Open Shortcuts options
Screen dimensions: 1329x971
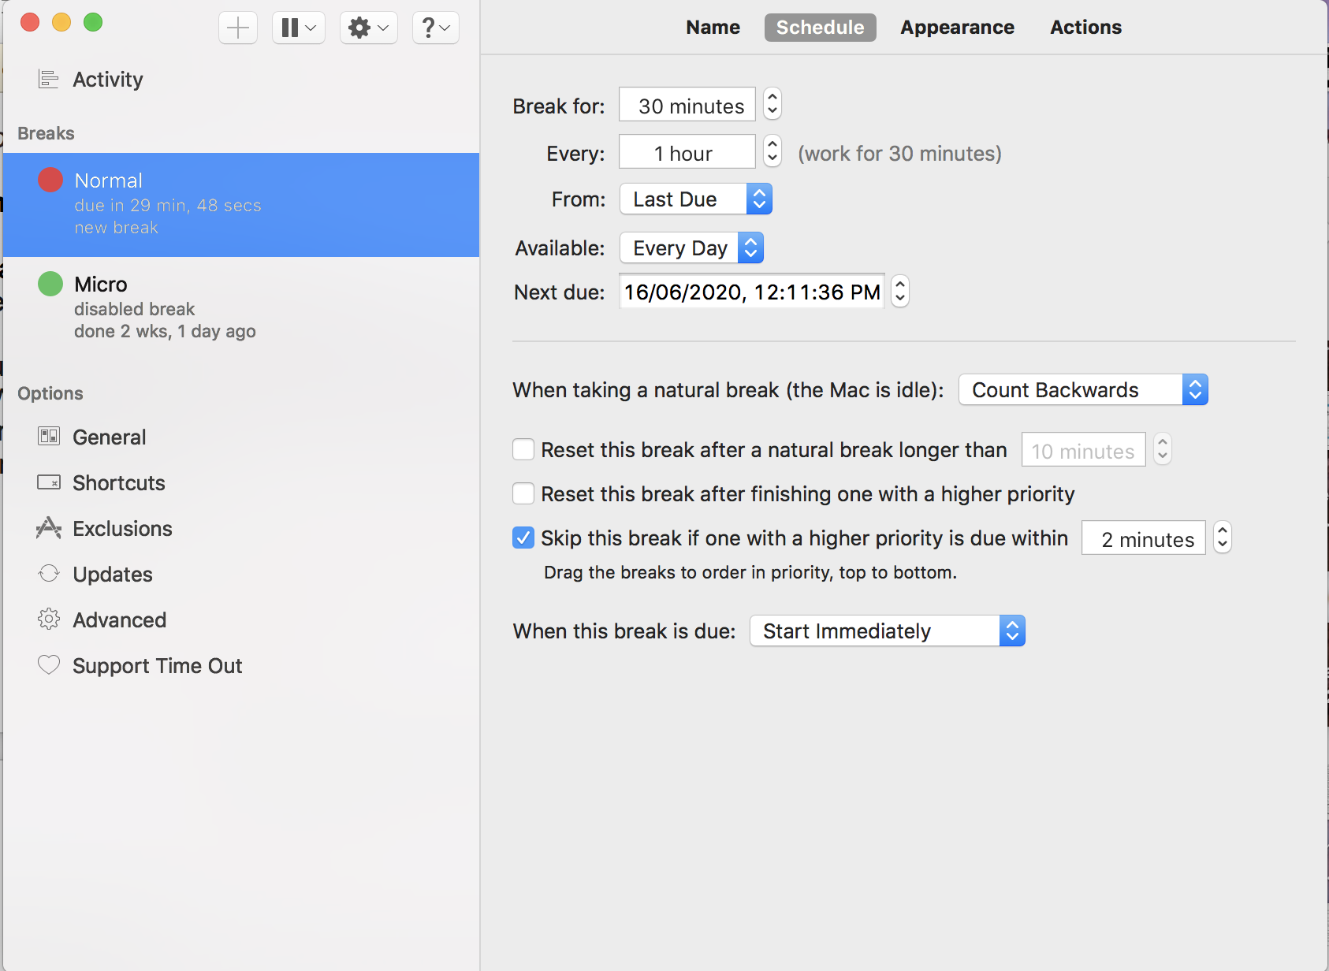click(119, 483)
